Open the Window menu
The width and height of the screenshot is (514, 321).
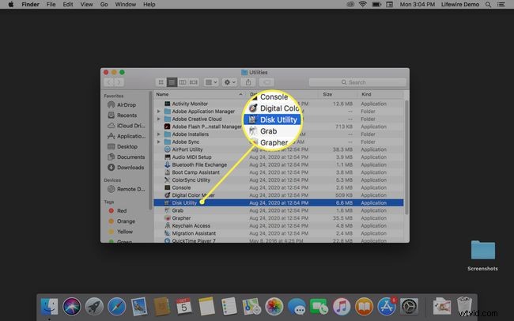coord(126,4)
